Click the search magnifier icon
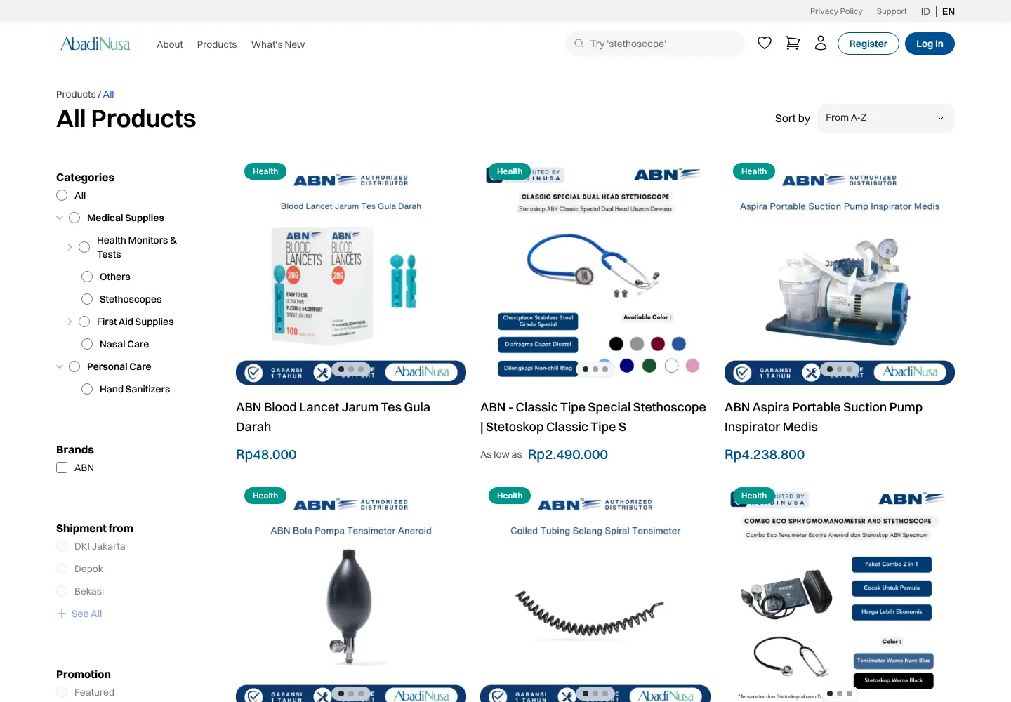Screen dimensions: 1011x702 click(x=579, y=44)
